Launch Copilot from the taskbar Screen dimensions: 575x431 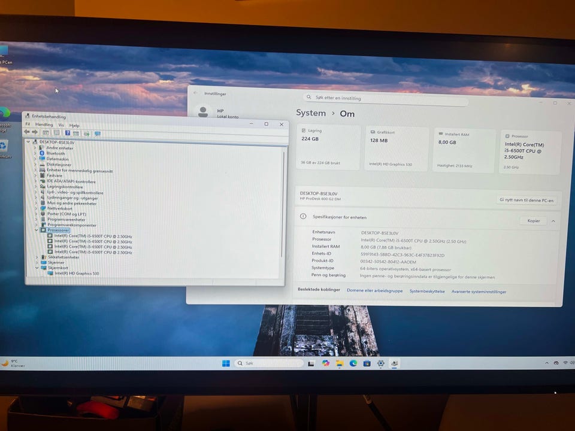coord(325,363)
